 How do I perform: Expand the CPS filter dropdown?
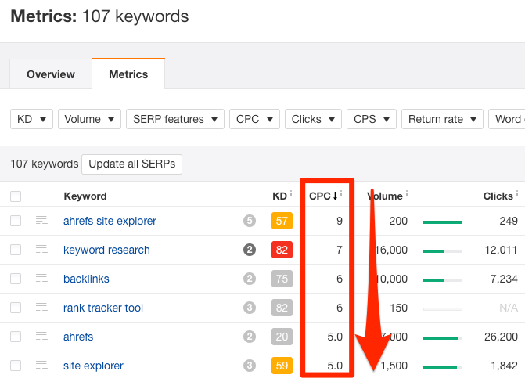point(372,119)
